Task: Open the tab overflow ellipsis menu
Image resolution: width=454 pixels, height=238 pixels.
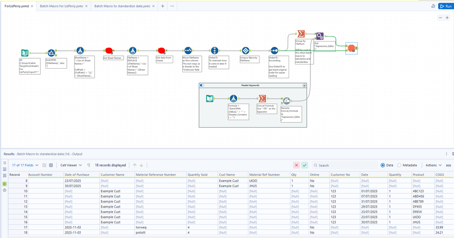Action: pyautogui.click(x=172, y=6)
